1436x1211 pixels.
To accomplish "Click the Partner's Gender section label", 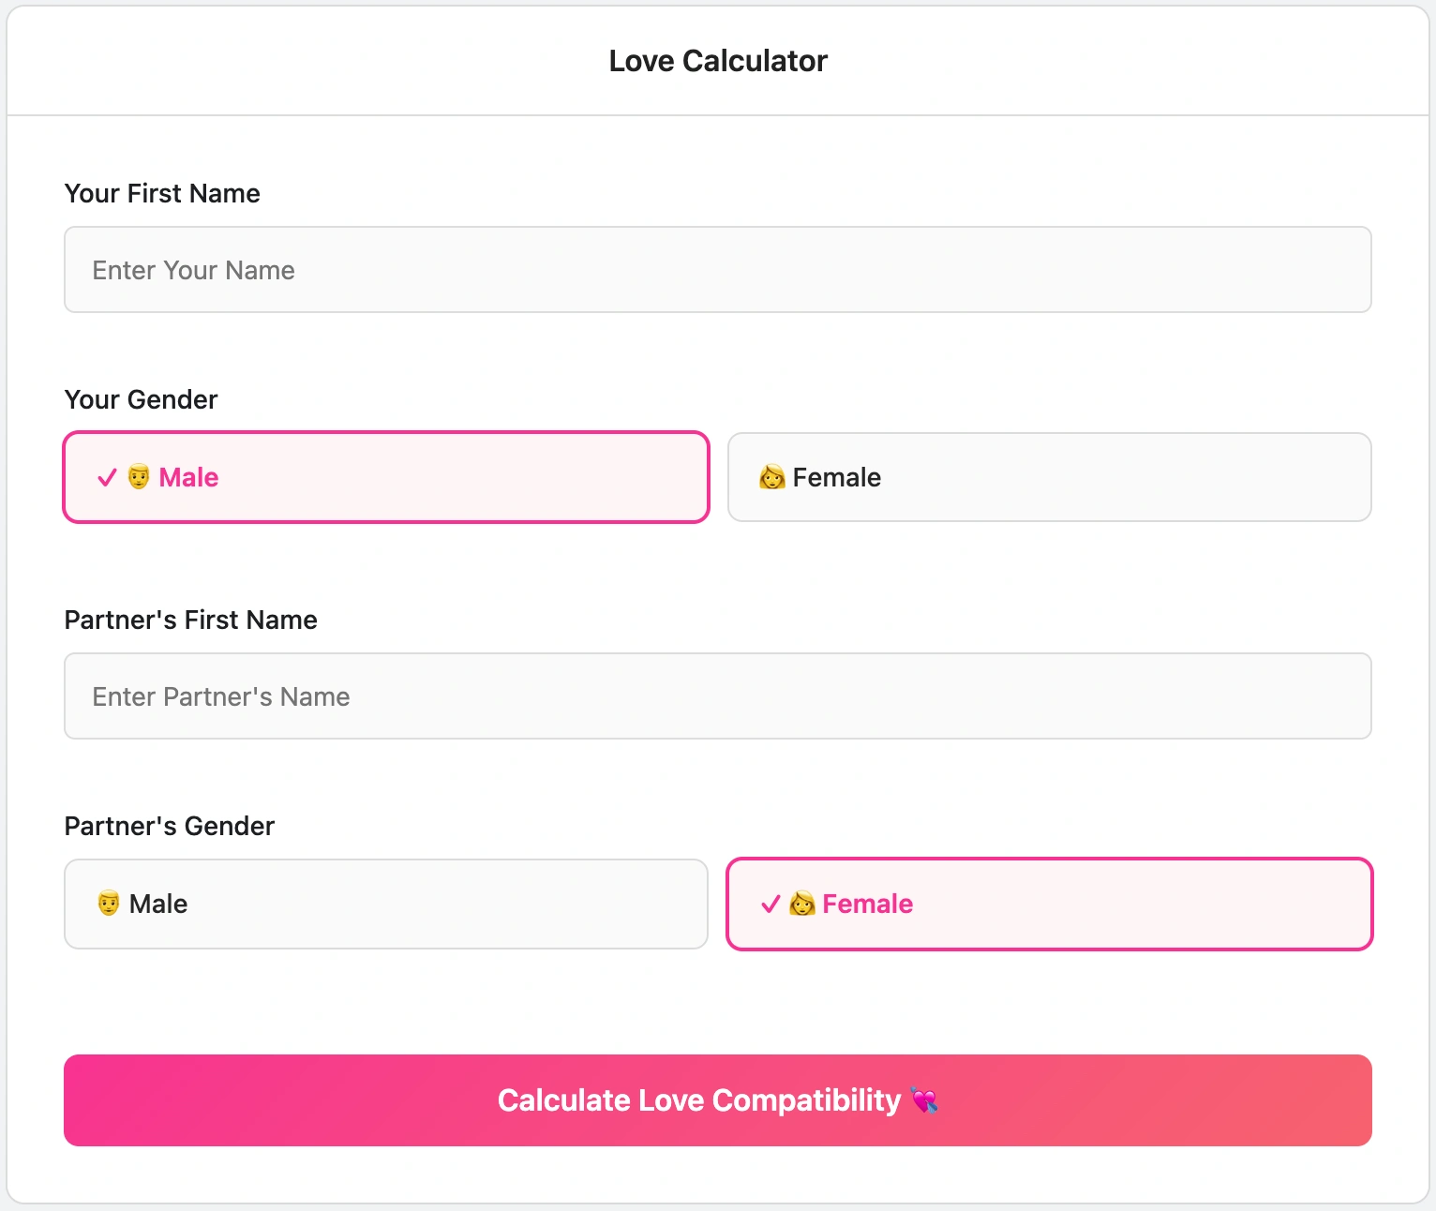I will pyautogui.click(x=169, y=826).
